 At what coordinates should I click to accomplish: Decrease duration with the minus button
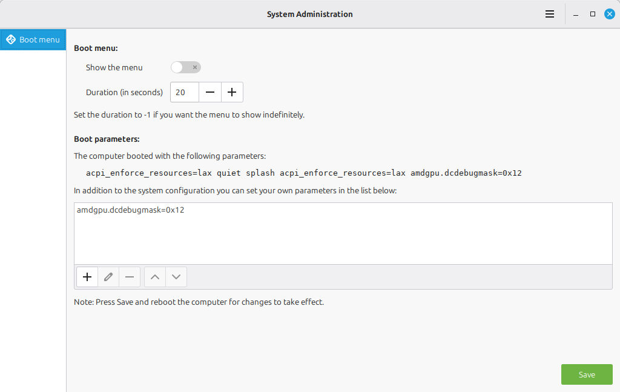[210, 92]
